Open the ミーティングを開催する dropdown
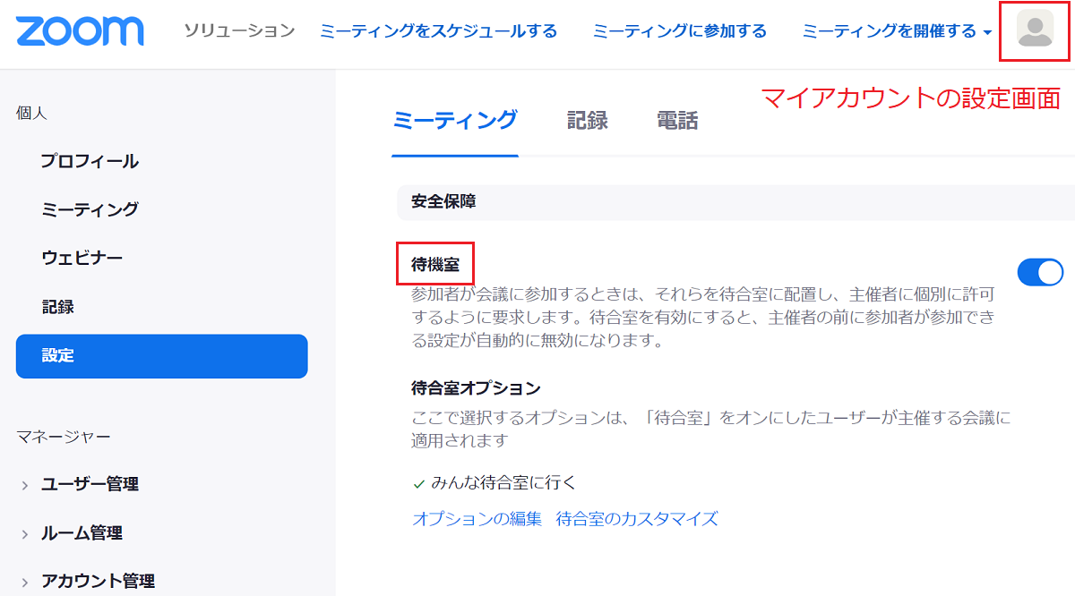This screenshot has height=604, width=1075. pyautogui.click(x=897, y=31)
